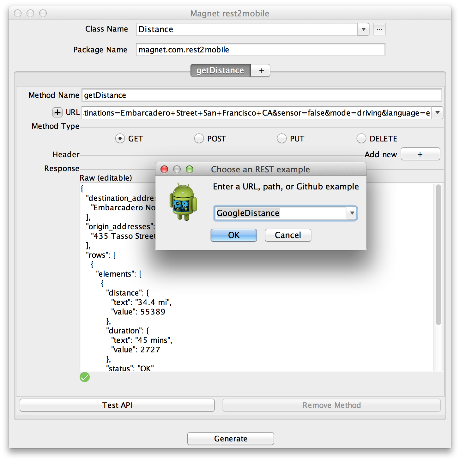Click the dialog prompt about URL, path, or Github

pyautogui.click(x=286, y=187)
